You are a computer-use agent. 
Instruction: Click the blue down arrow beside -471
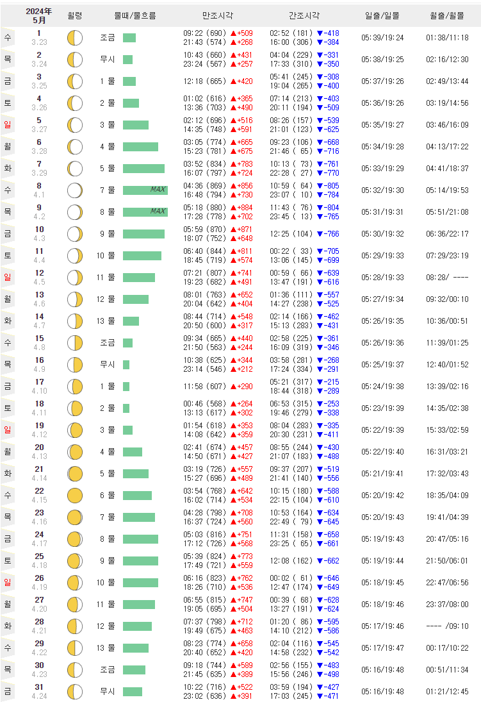coord(320,696)
